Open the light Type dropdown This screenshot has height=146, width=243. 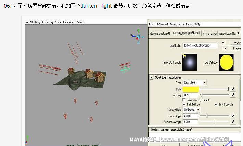(195, 83)
